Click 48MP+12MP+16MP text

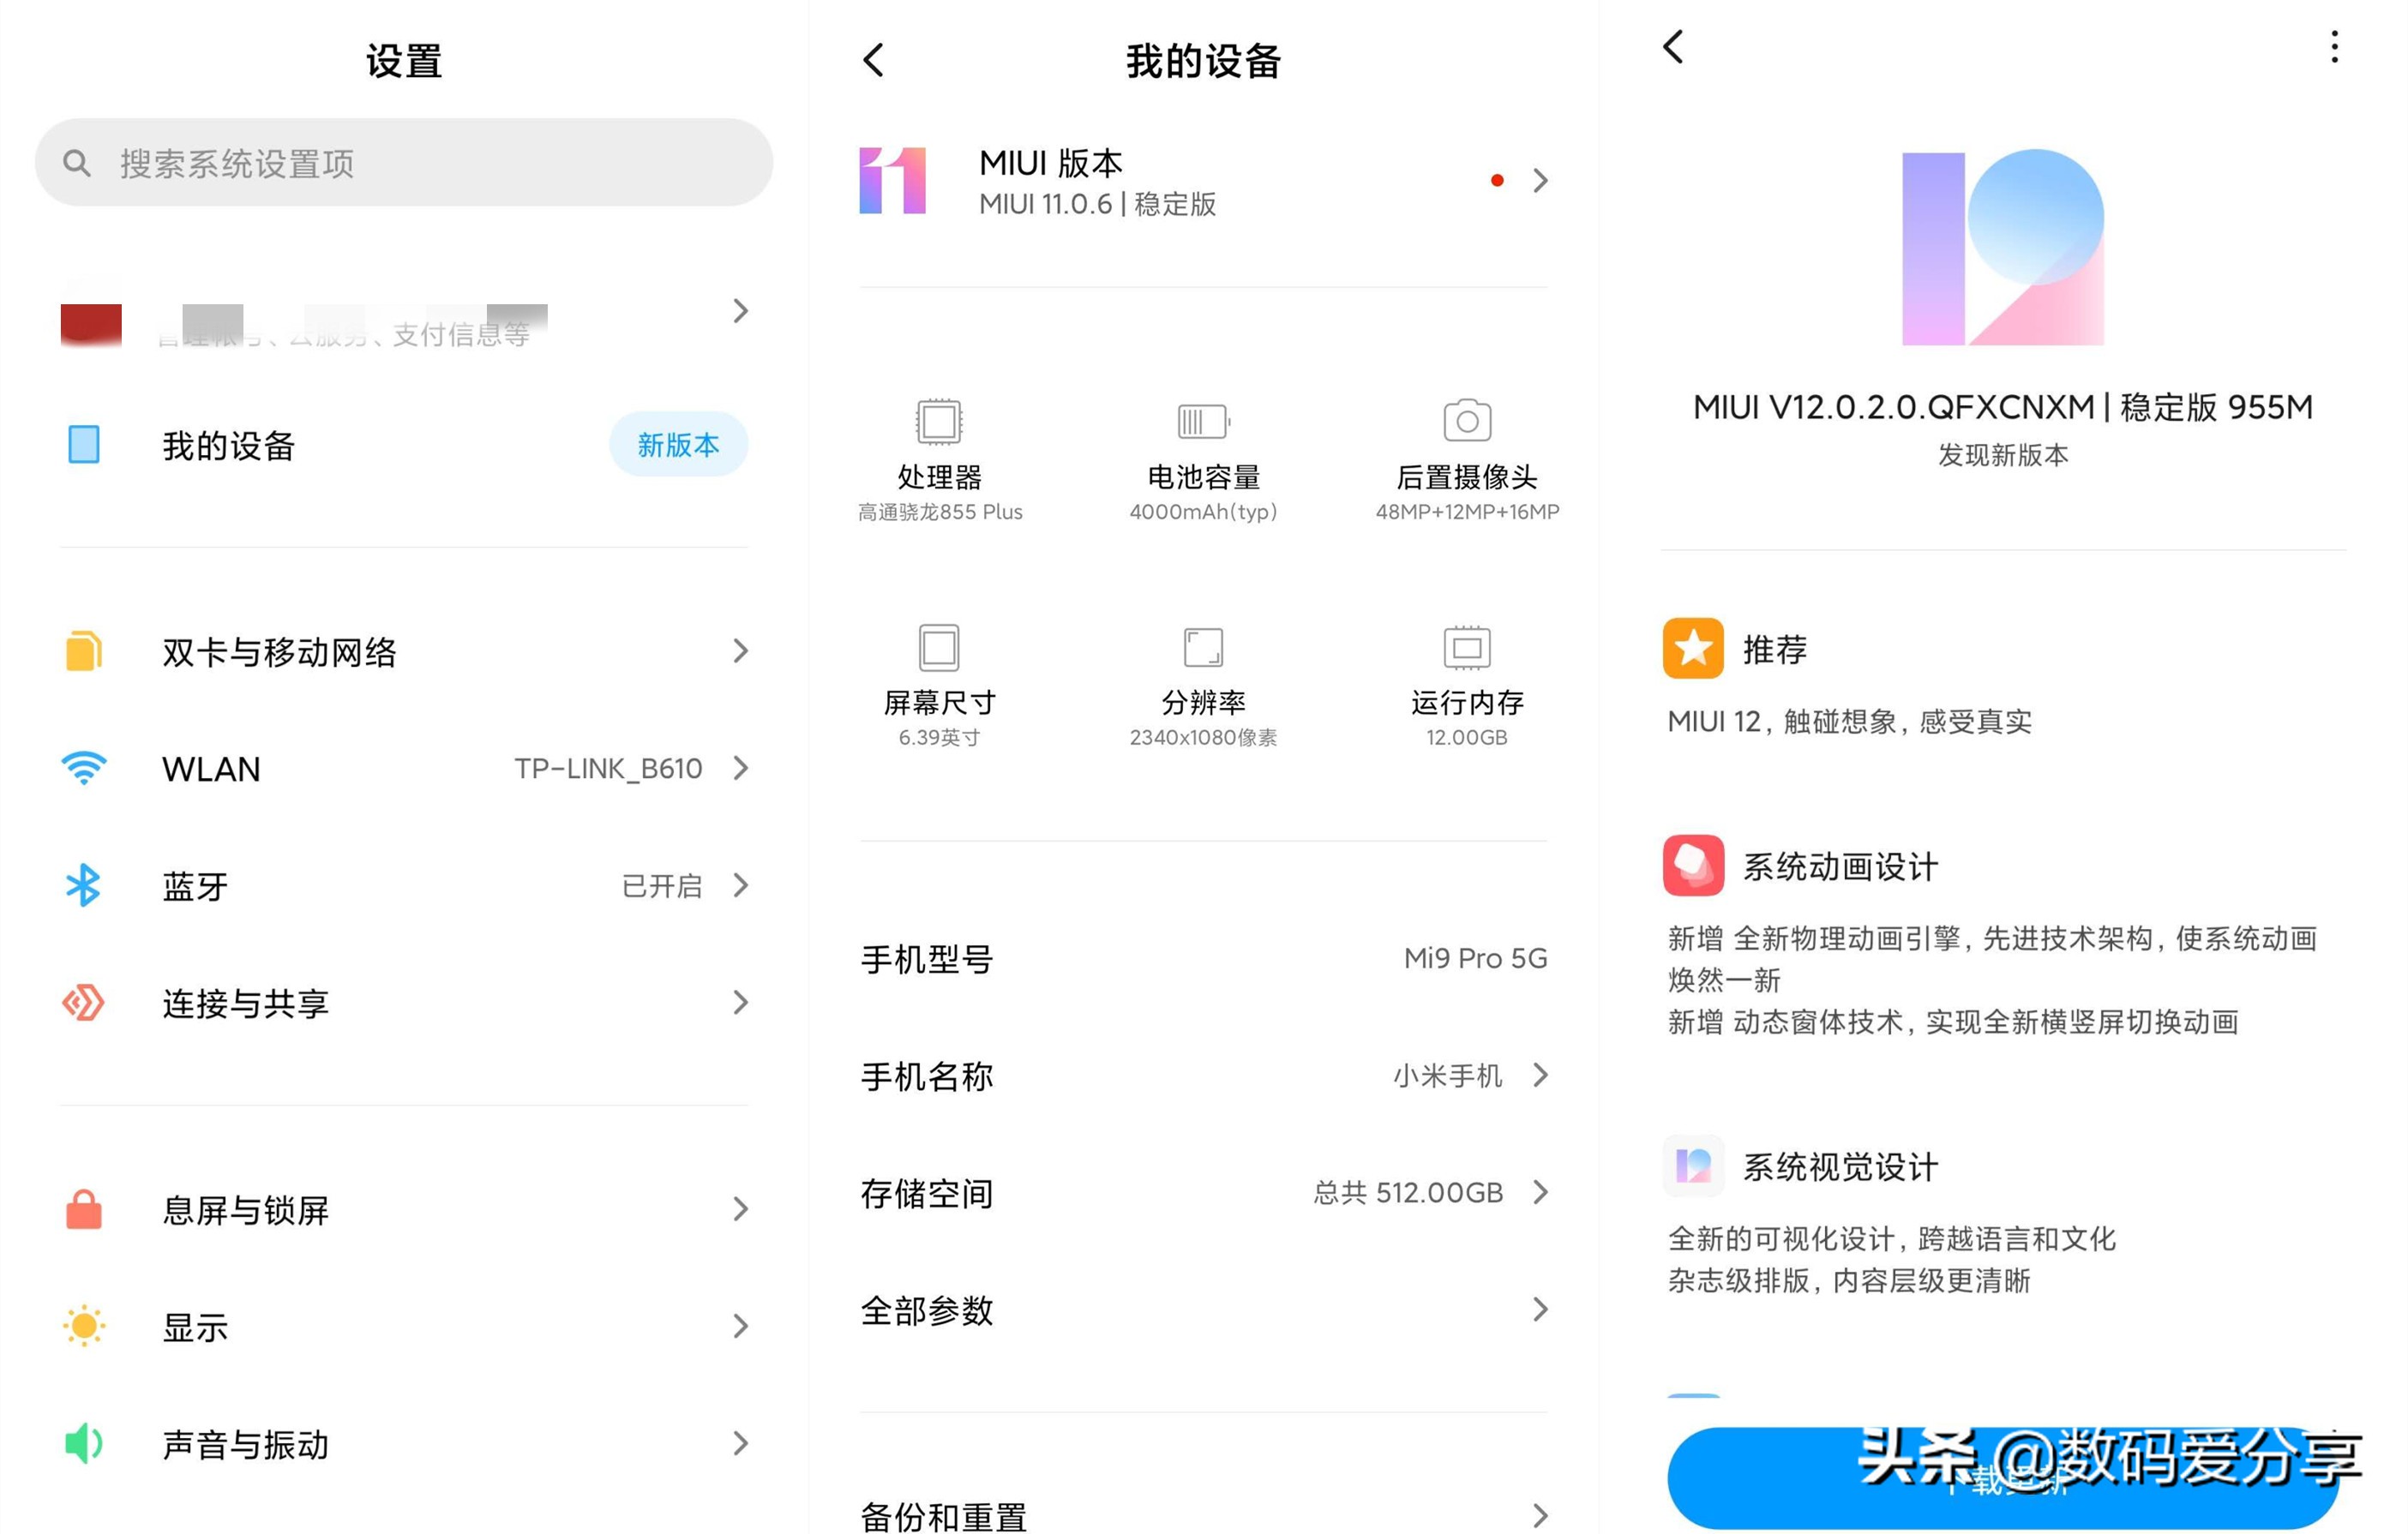click(x=1467, y=512)
